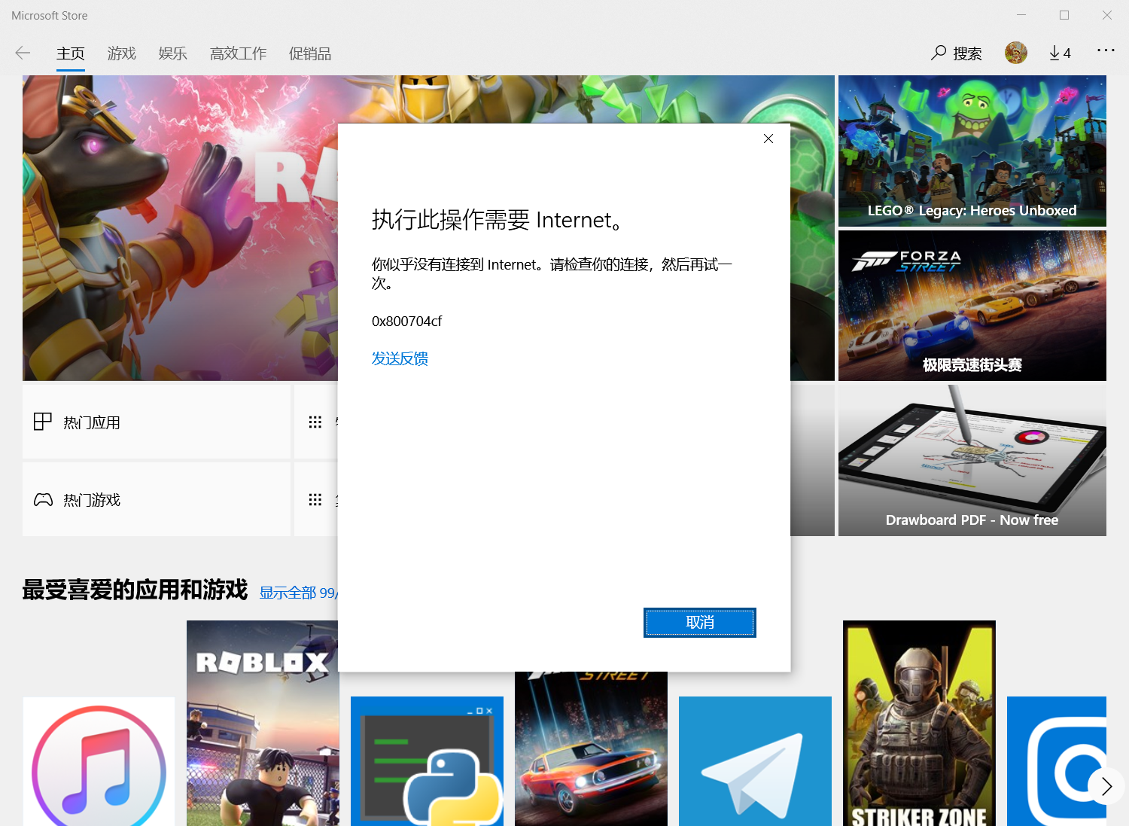Open the Forza Street car tile
Screen dimensions: 1129x826
[591, 748]
